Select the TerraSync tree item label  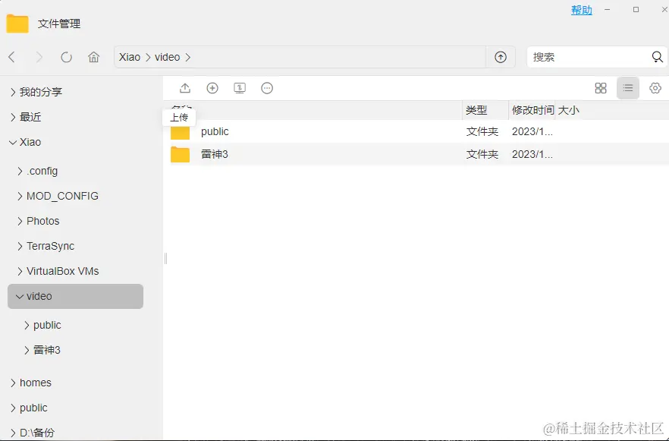(x=50, y=247)
